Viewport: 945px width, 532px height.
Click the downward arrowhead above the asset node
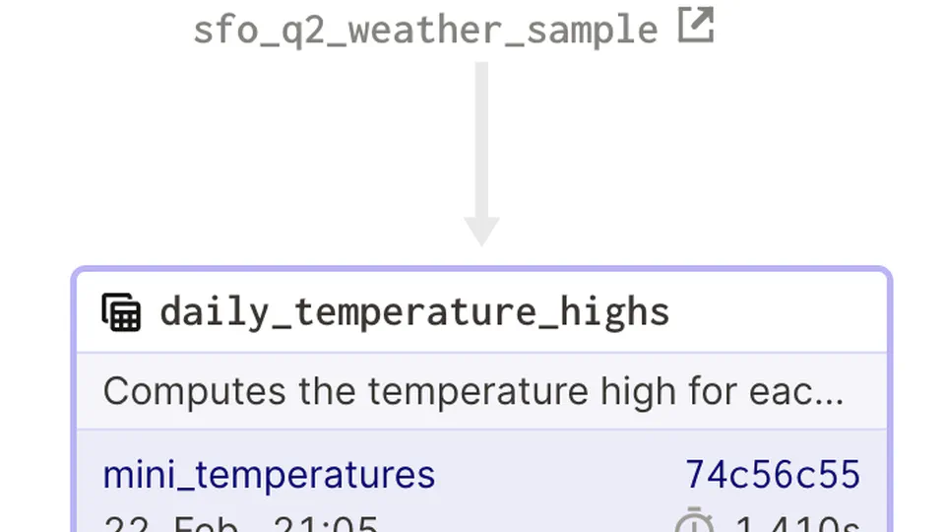coord(481,232)
